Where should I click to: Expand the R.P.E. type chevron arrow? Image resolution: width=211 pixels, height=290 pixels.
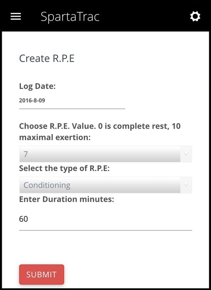pyautogui.click(x=186, y=185)
